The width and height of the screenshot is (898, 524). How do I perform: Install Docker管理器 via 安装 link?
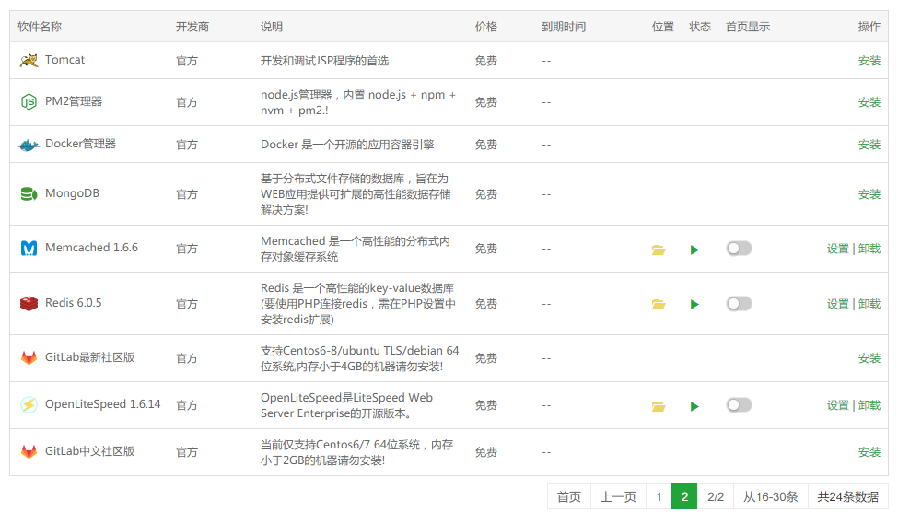[x=869, y=145]
